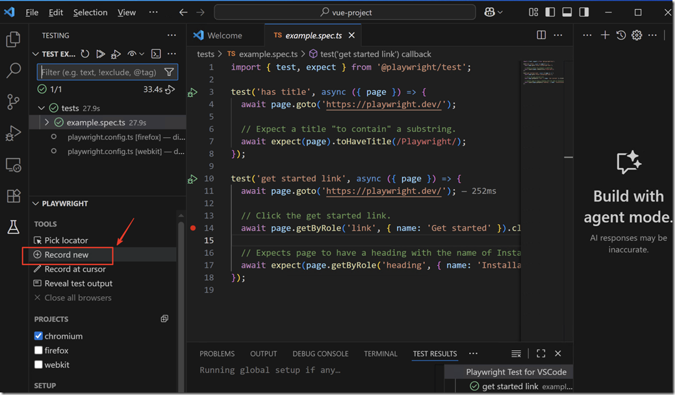Open the Selection menu

pyautogui.click(x=90, y=12)
